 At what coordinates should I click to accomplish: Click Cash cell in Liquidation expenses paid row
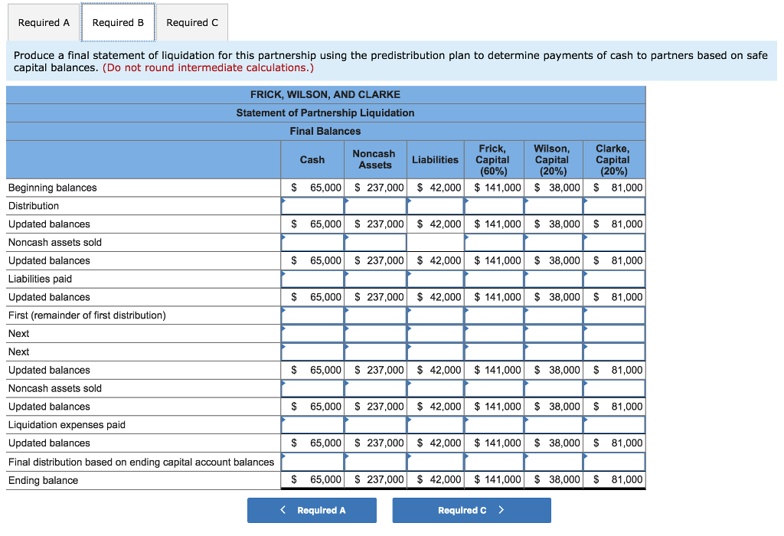click(x=312, y=425)
